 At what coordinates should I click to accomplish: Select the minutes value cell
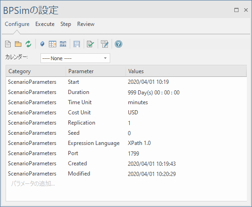[138, 102]
